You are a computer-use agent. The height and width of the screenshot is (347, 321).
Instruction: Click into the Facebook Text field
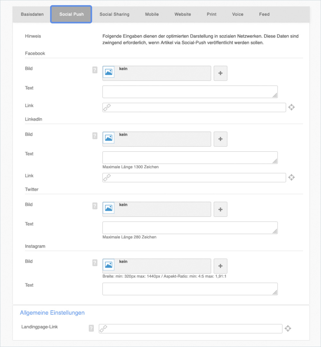pos(190,92)
